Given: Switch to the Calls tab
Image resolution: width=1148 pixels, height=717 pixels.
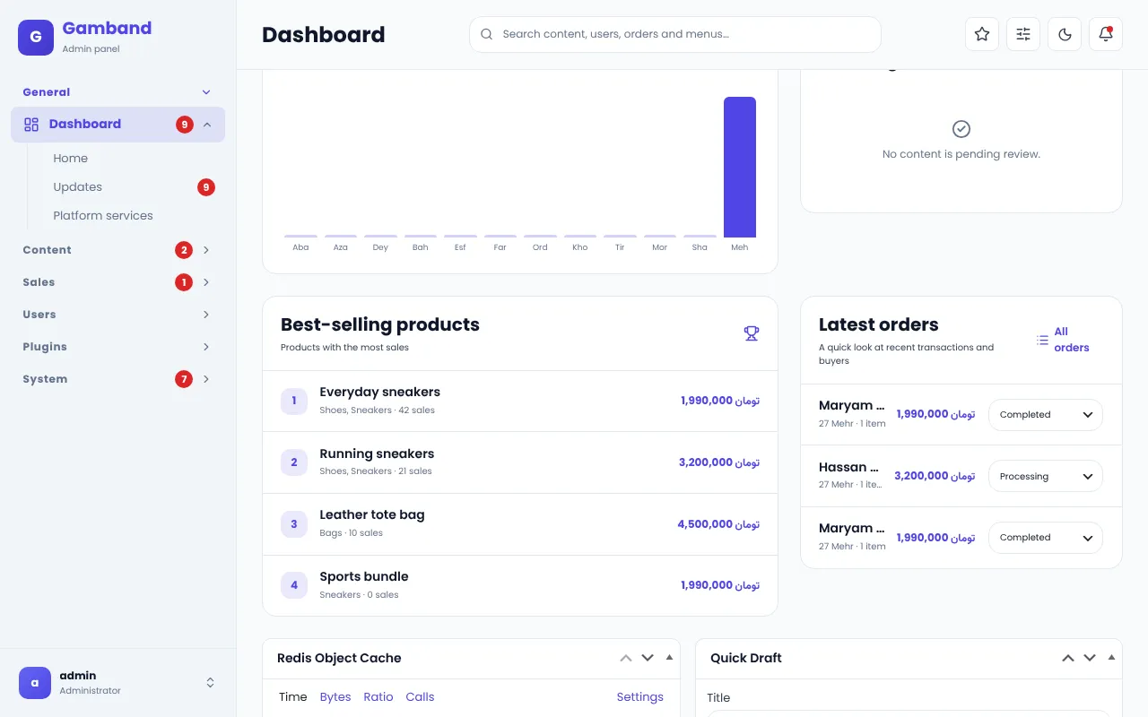Looking at the screenshot, I should (420, 697).
